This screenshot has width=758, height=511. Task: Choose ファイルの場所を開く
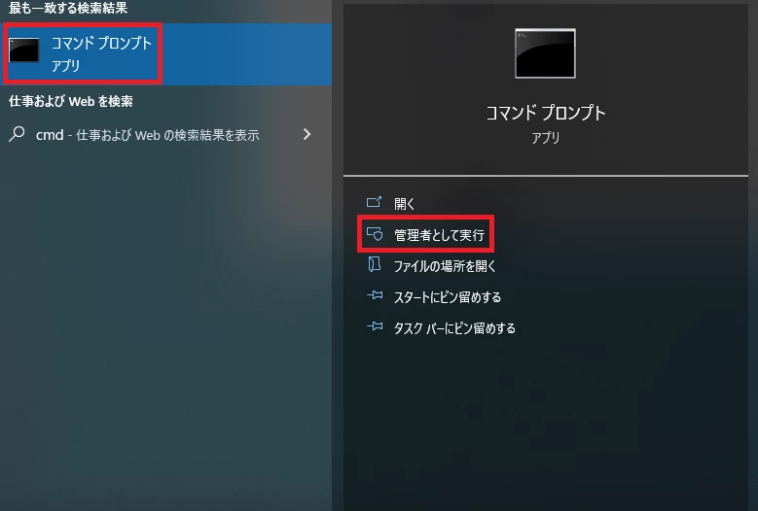pos(445,266)
